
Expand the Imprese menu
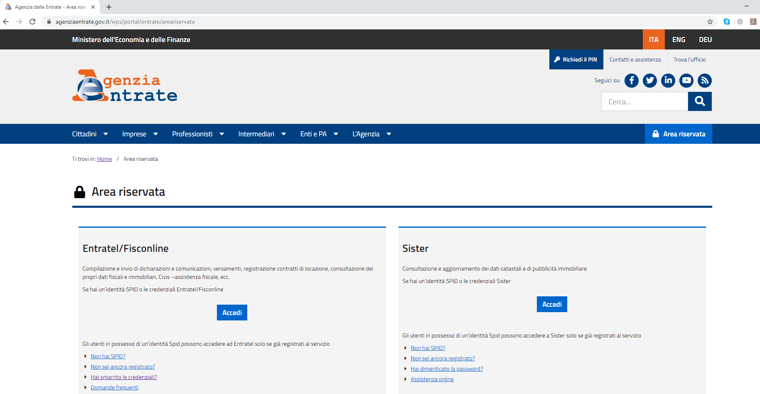tap(140, 134)
